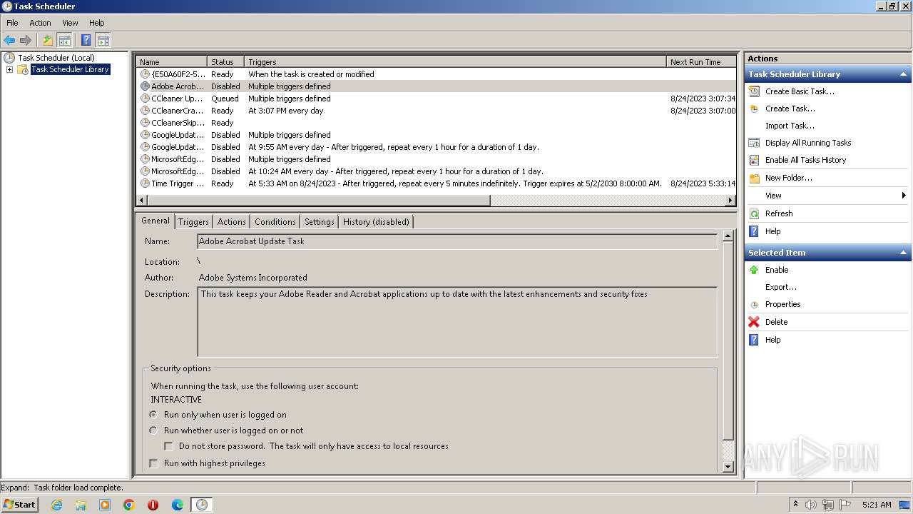The width and height of the screenshot is (913, 514).
Task: Sort tasks by the Name column header
Action: click(x=171, y=62)
